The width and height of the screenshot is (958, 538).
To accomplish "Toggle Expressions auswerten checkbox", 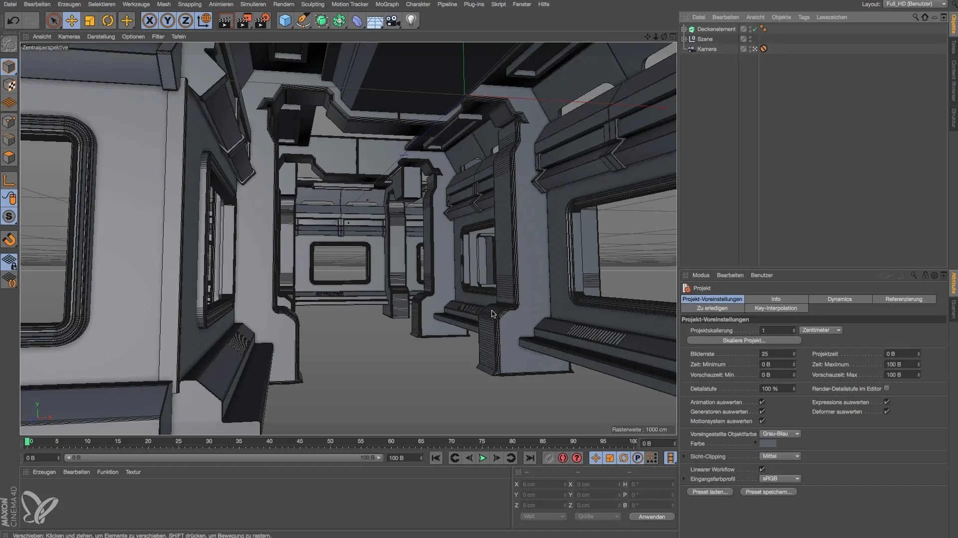I will [x=887, y=402].
